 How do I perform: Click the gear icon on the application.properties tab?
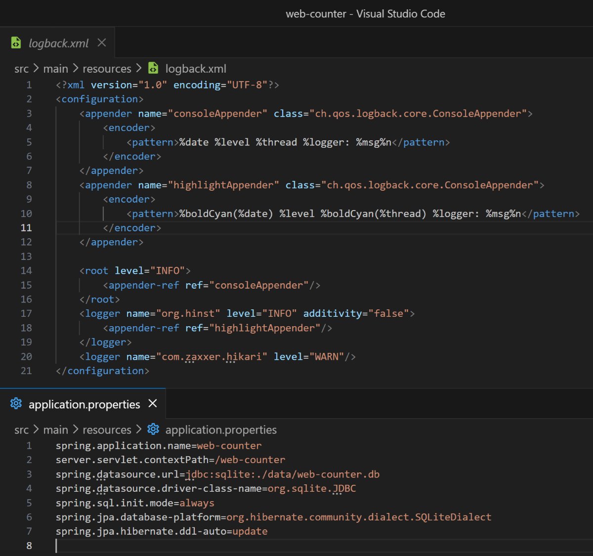pos(16,404)
